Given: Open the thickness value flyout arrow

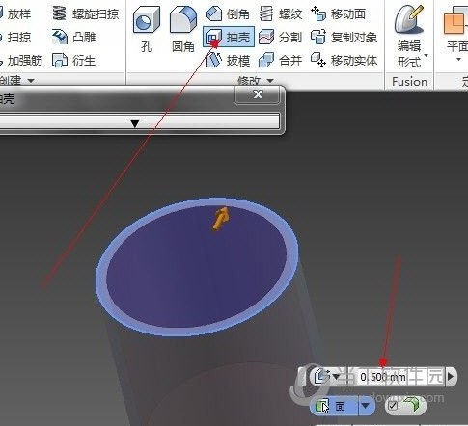Looking at the screenshot, I should pyautogui.click(x=451, y=376).
